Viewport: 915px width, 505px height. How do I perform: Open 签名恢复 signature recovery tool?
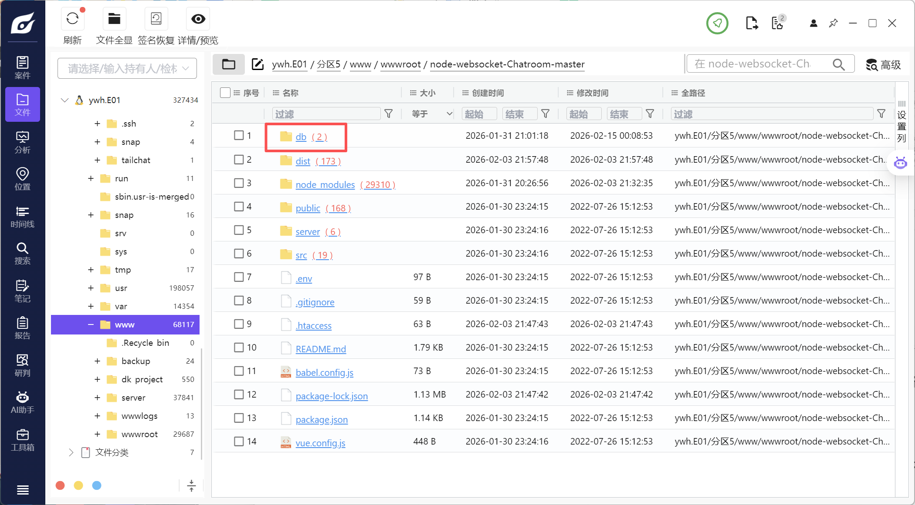click(x=156, y=19)
